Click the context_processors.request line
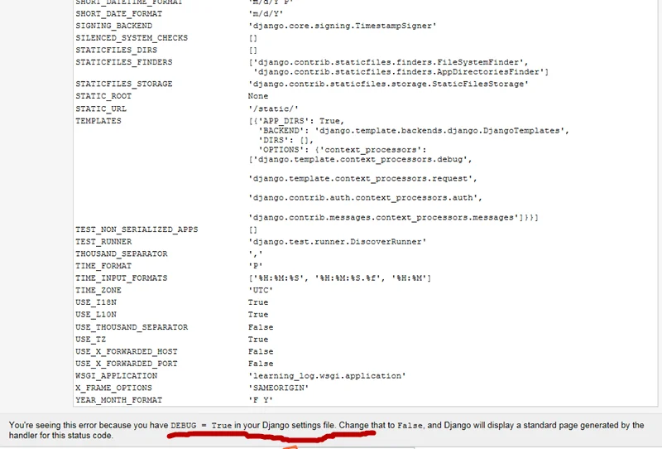The width and height of the screenshot is (662, 449). point(362,178)
